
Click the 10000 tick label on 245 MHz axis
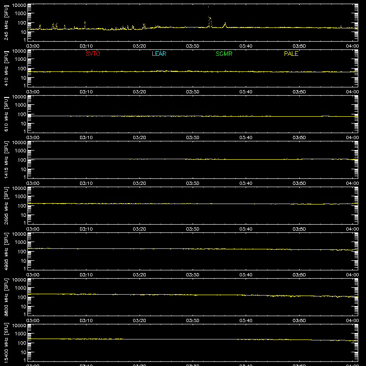19,5
